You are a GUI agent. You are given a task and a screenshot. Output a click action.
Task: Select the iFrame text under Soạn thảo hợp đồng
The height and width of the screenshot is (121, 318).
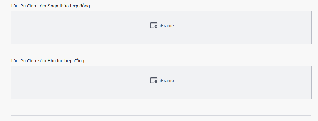tap(167, 26)
